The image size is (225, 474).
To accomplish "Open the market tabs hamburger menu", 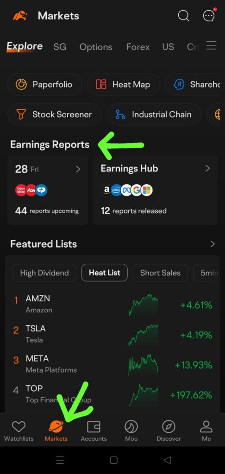I will click(x=211, y=45).
